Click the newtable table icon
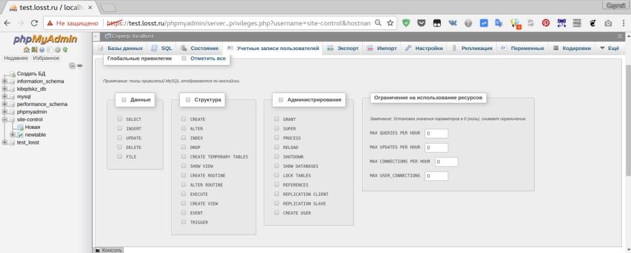This screenshot has height=253, width=631. point(21,135)
